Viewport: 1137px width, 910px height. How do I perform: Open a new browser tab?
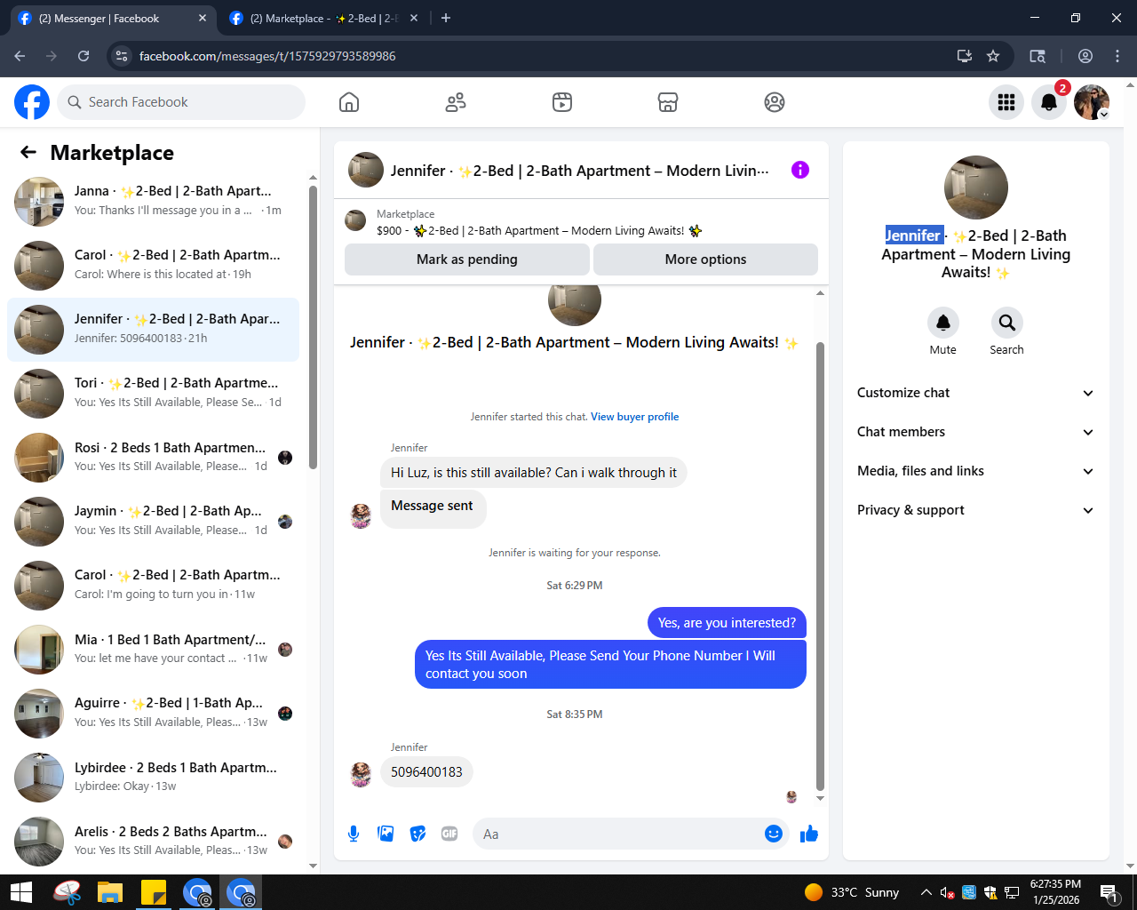[446, 18]
